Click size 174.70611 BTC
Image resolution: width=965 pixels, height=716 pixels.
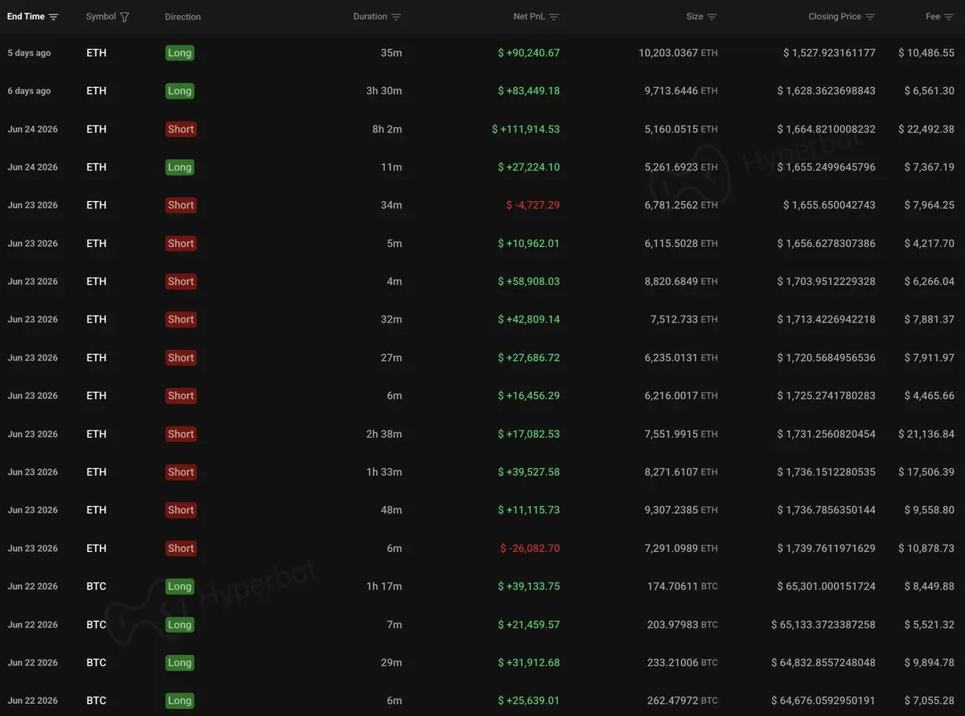tap(683, 586)
